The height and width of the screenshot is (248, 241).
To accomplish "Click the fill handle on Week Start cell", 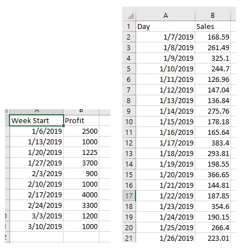I will 64,126.
